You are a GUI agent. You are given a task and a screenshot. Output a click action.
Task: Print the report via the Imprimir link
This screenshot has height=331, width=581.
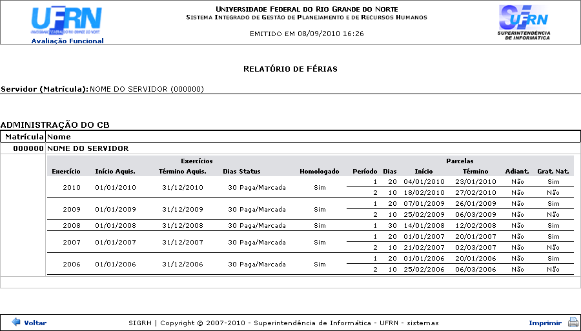(545, 323)
